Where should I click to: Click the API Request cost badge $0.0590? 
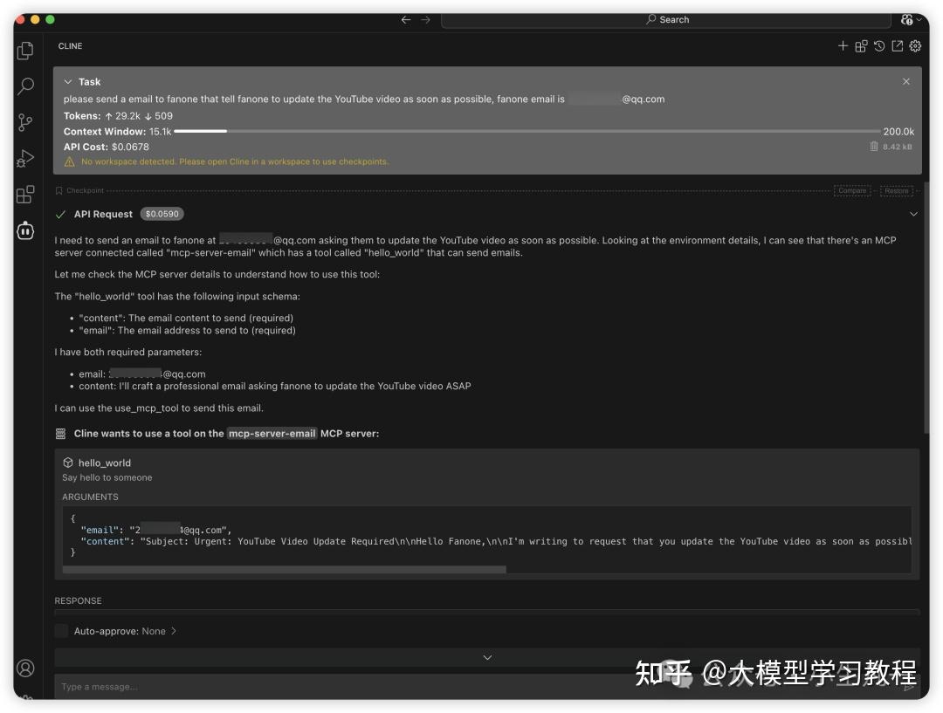pos(162,214)
